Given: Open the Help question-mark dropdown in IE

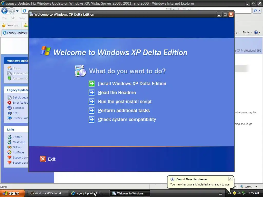Looking at the screenshot, I should [257, 32].
